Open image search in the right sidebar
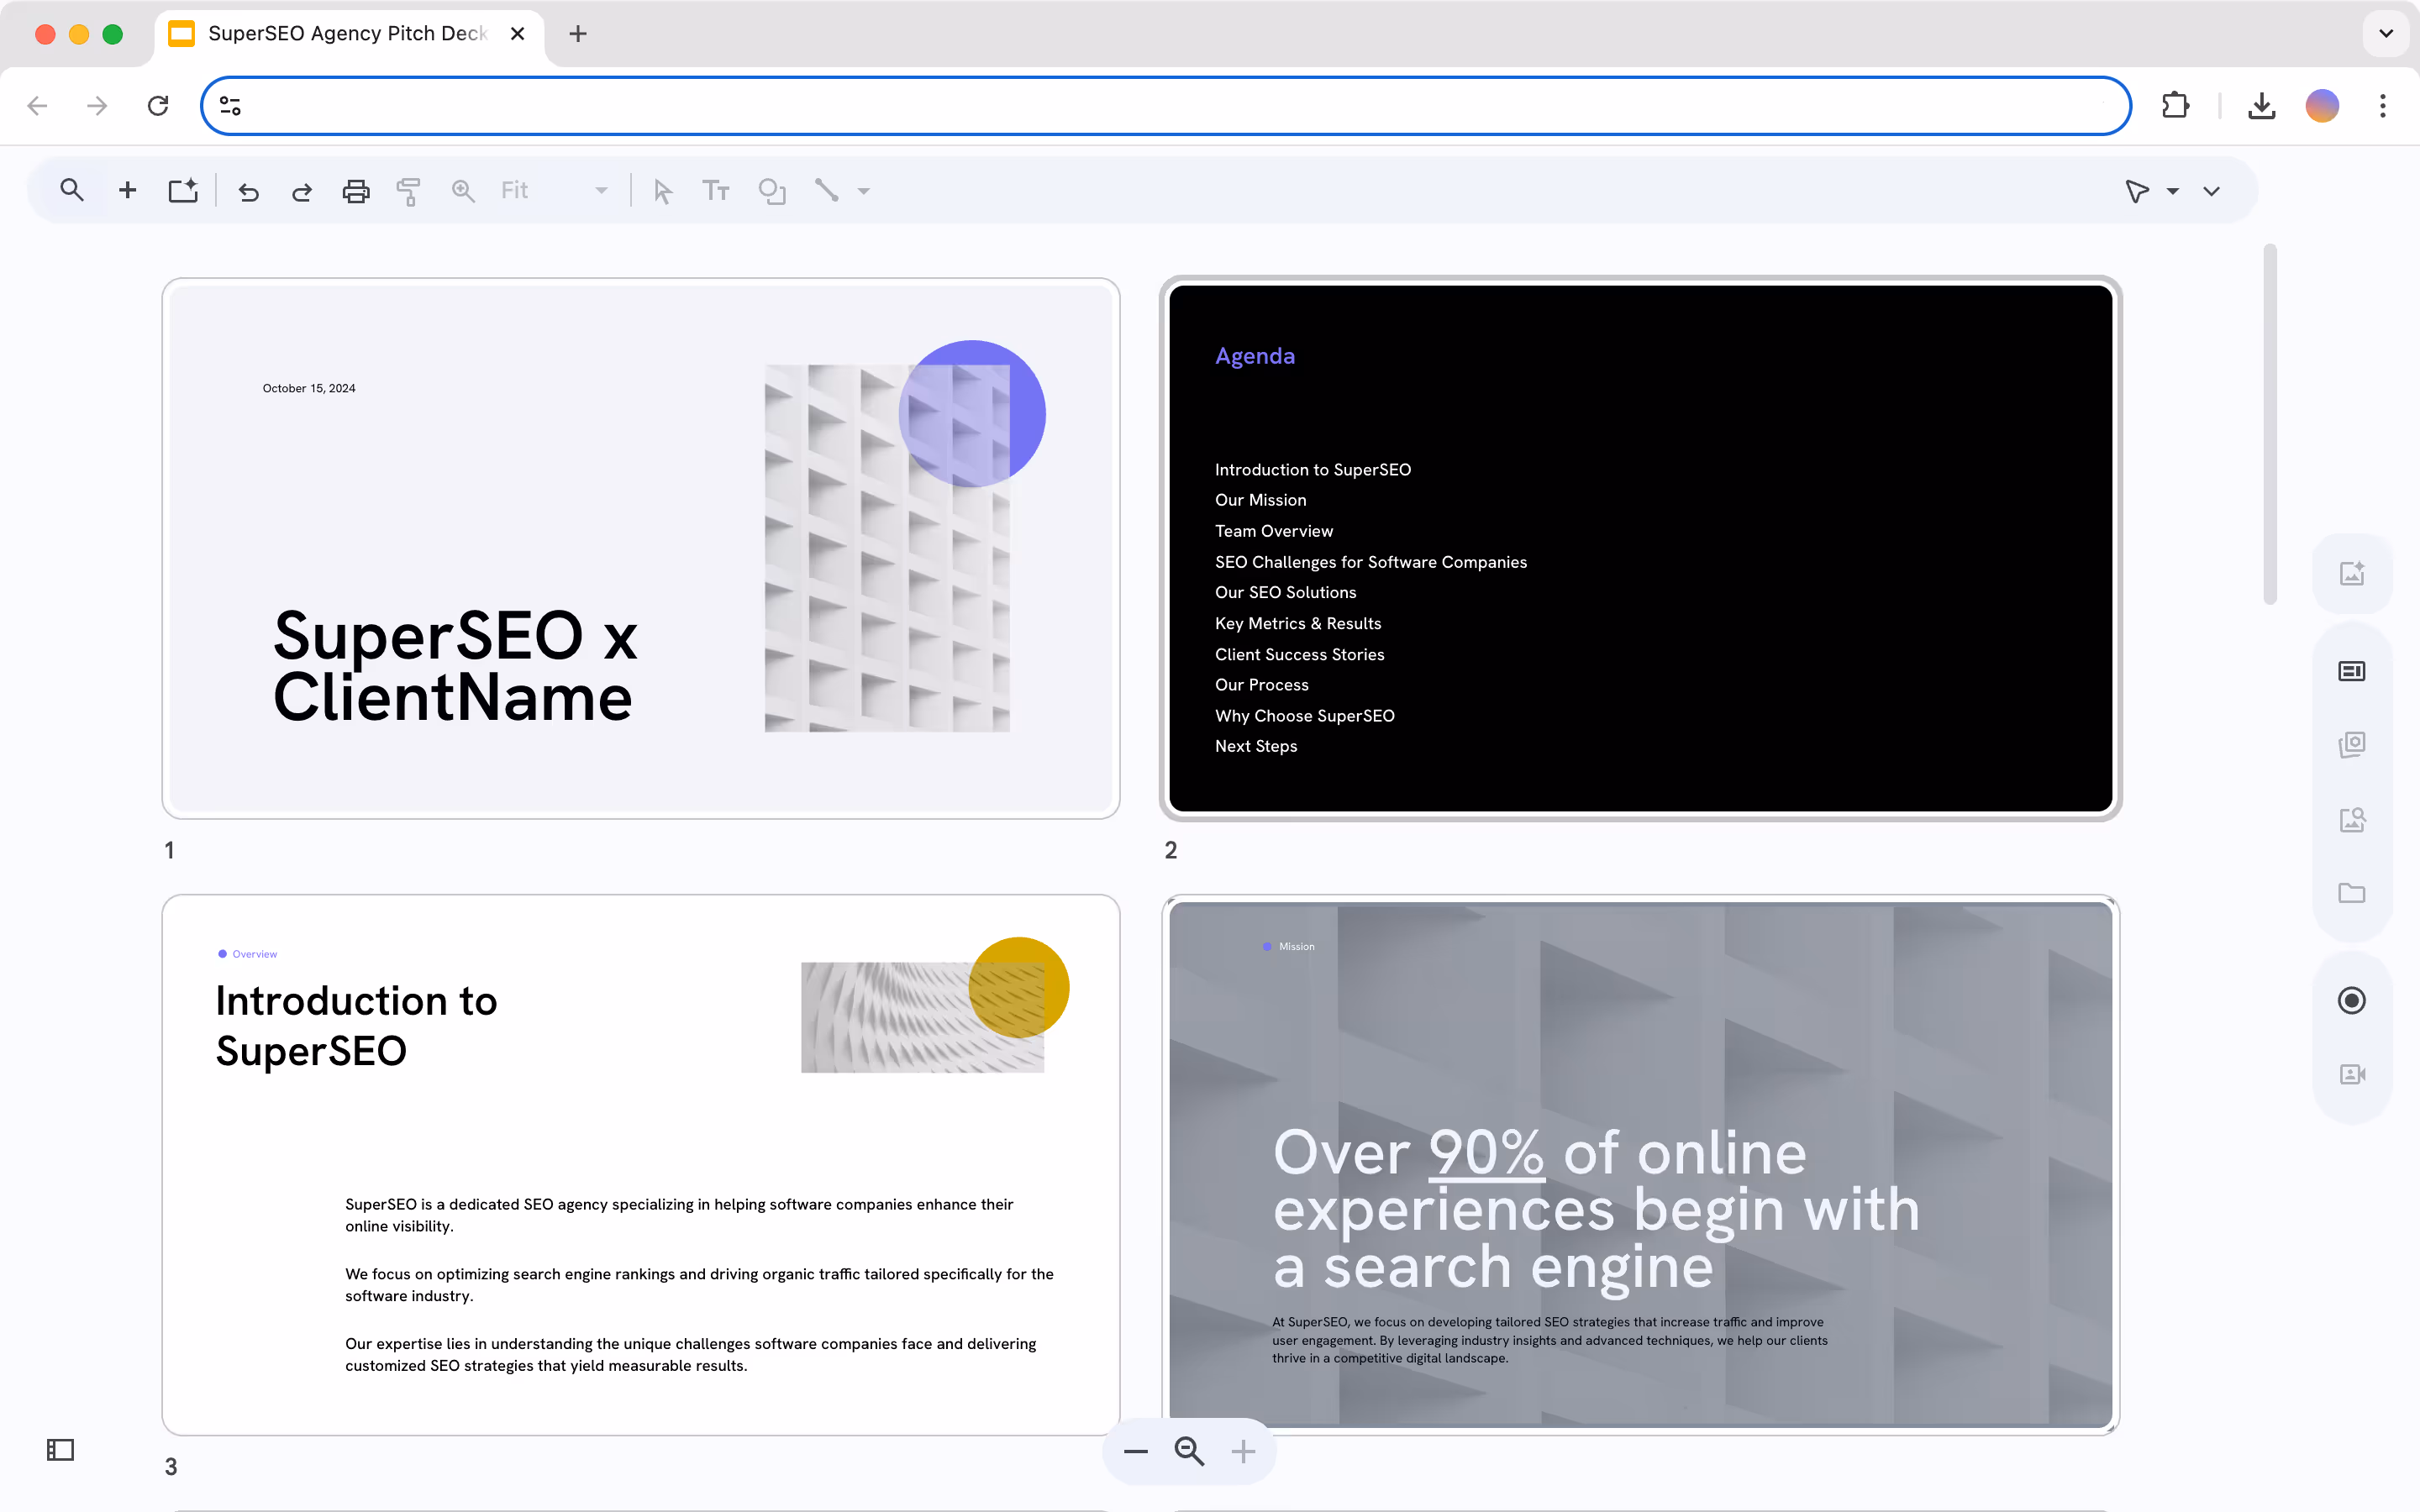Viewport: 2420px width, 1512px height. click(x=2351, y=819)
